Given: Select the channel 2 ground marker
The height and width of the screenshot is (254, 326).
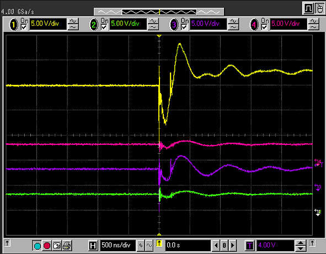Looking at the screenshot, I should pos(318,213).
